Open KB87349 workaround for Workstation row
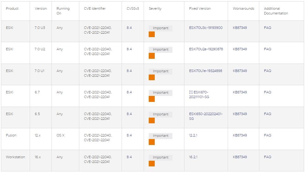This screenshot has width=306, height=173. (240, 157)
